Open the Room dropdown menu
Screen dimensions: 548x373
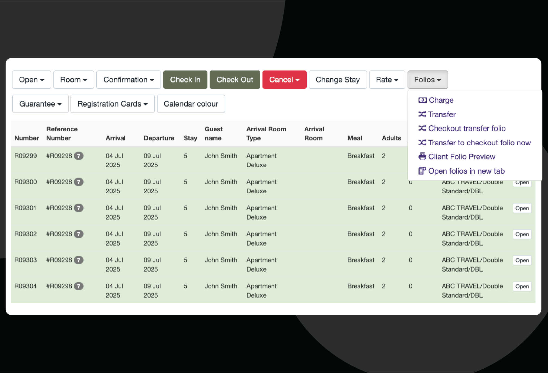point(73,80)
